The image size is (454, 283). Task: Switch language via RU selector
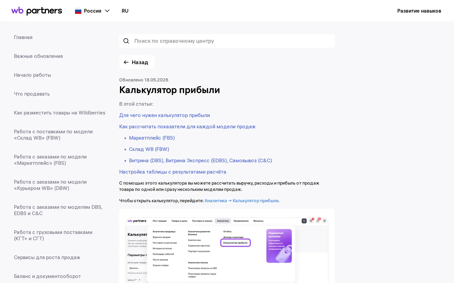(125, 11)
